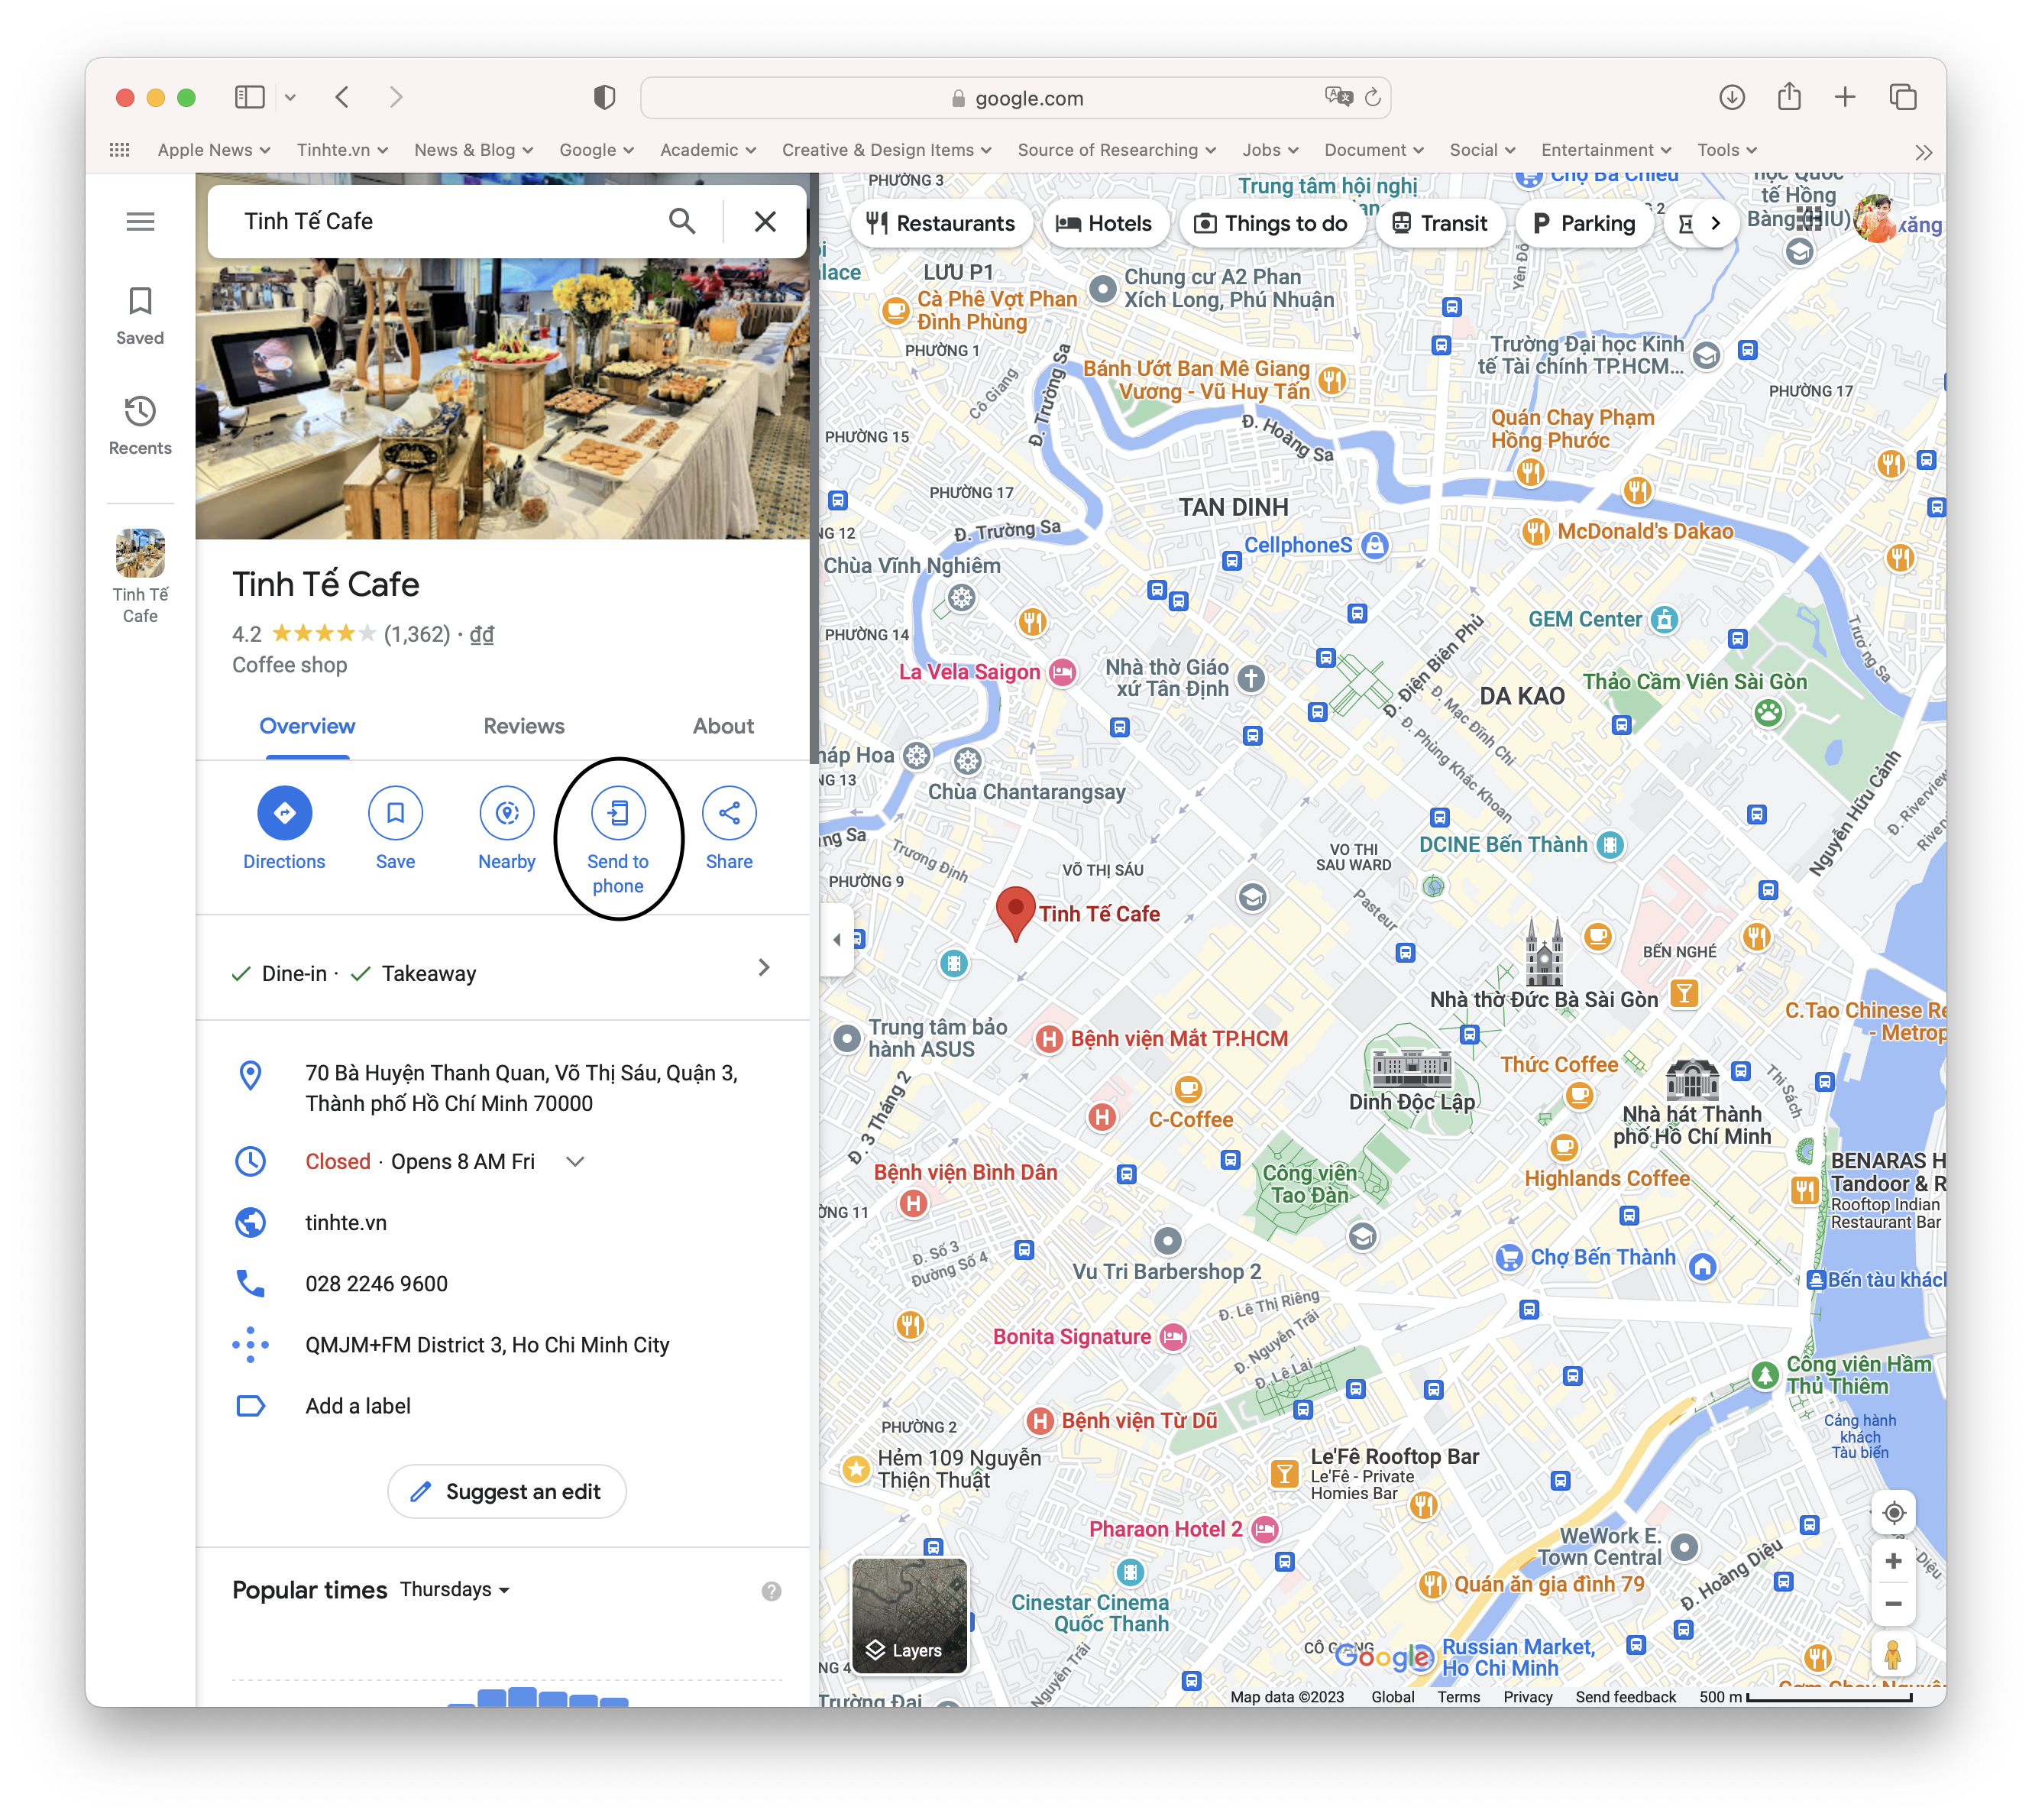
Task: Clear the Tinh Tế Cafe search
Action: click(x=765, y=221)
